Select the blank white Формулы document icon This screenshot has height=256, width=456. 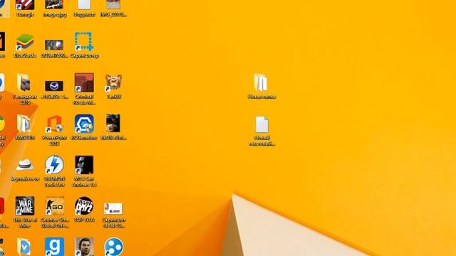click(84, 4)
